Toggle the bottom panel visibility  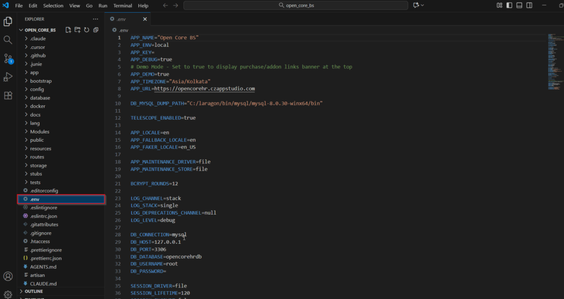518,6
